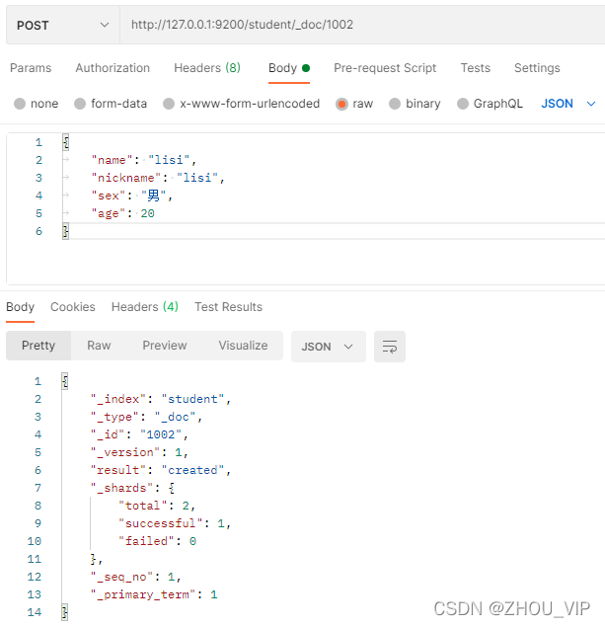
Task: Switch to the Params tab
Action: pos(31,68)
